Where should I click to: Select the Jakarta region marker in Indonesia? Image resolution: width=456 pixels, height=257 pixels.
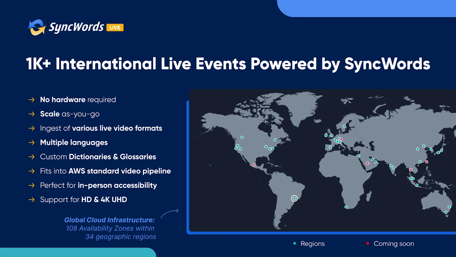point(417,185)
